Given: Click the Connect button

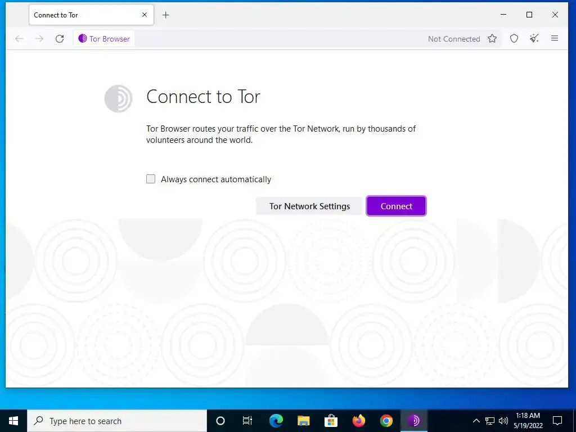Looking at the screenshot, I should click(396, 206).
